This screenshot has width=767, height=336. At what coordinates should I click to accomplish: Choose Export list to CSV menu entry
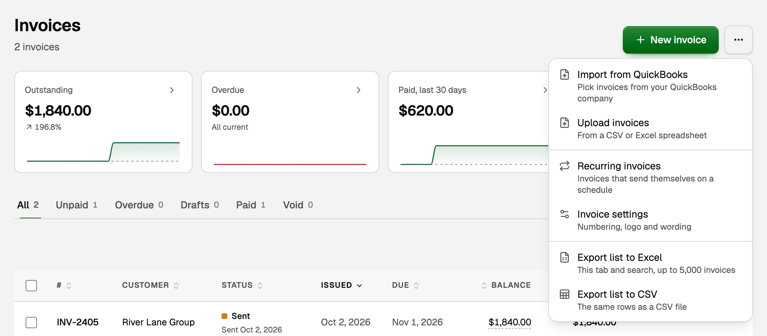650,300
